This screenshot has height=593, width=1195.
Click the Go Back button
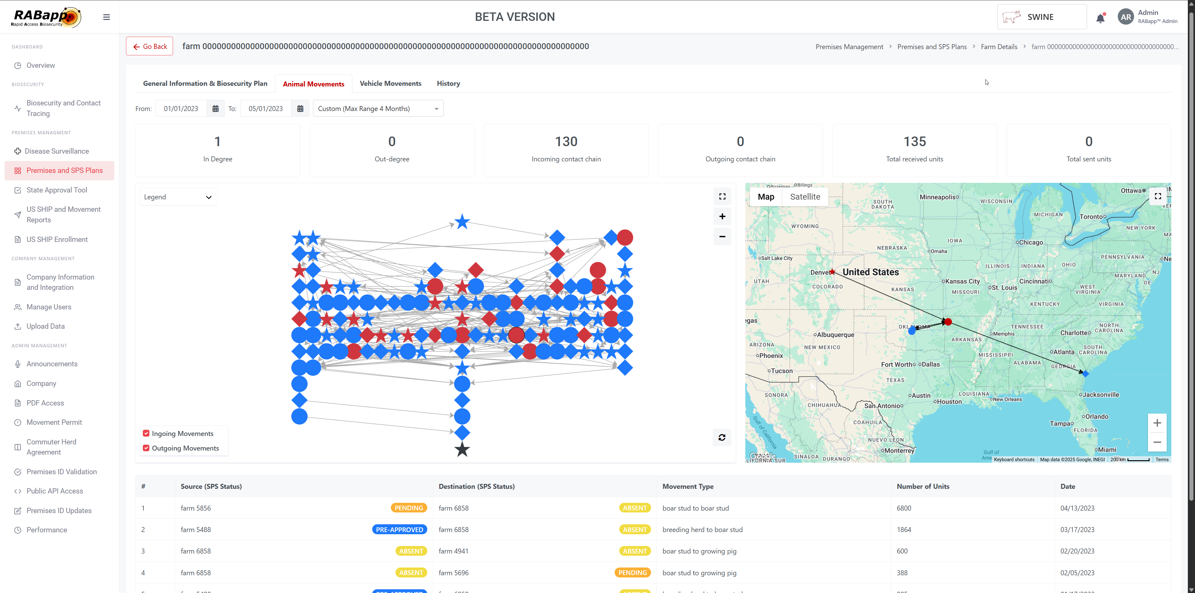coord(149,46)
